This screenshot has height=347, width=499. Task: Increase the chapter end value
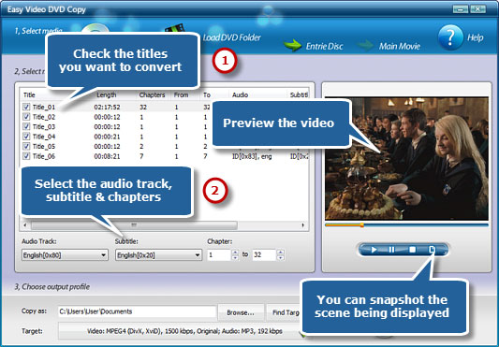coord(280,253)
